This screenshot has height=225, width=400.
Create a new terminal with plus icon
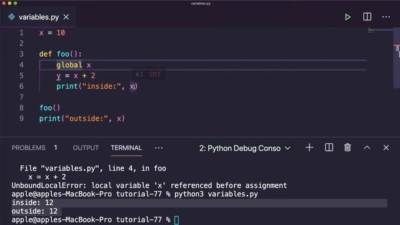click(x=309, y=147)
